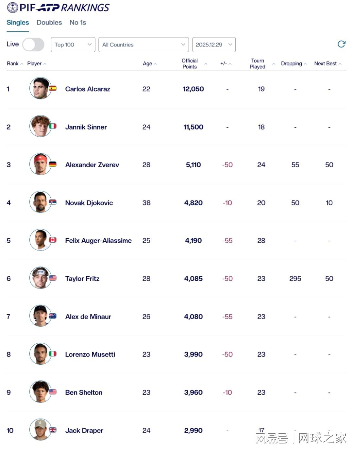
Task: Open the 2025.12.29 date dropdown
Action: point(214,44)
